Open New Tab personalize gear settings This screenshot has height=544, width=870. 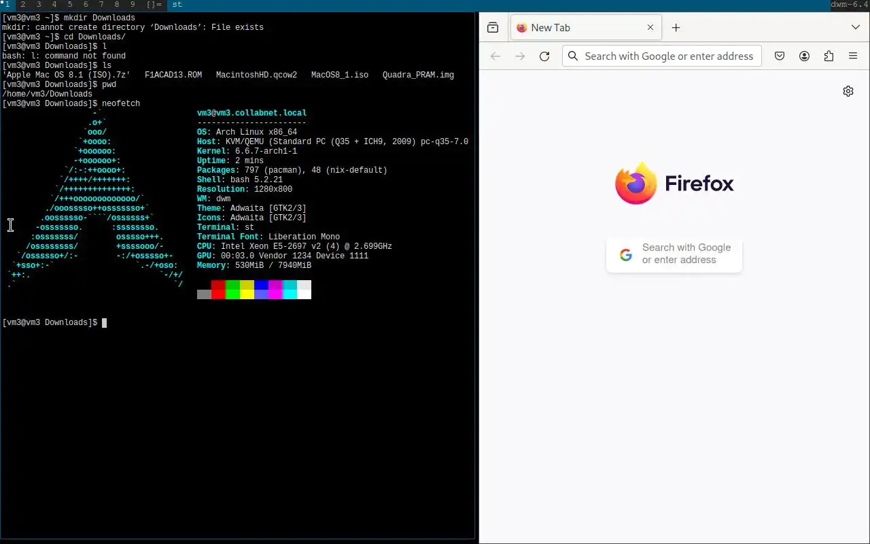pyautogui.click(x=848, y=91)
